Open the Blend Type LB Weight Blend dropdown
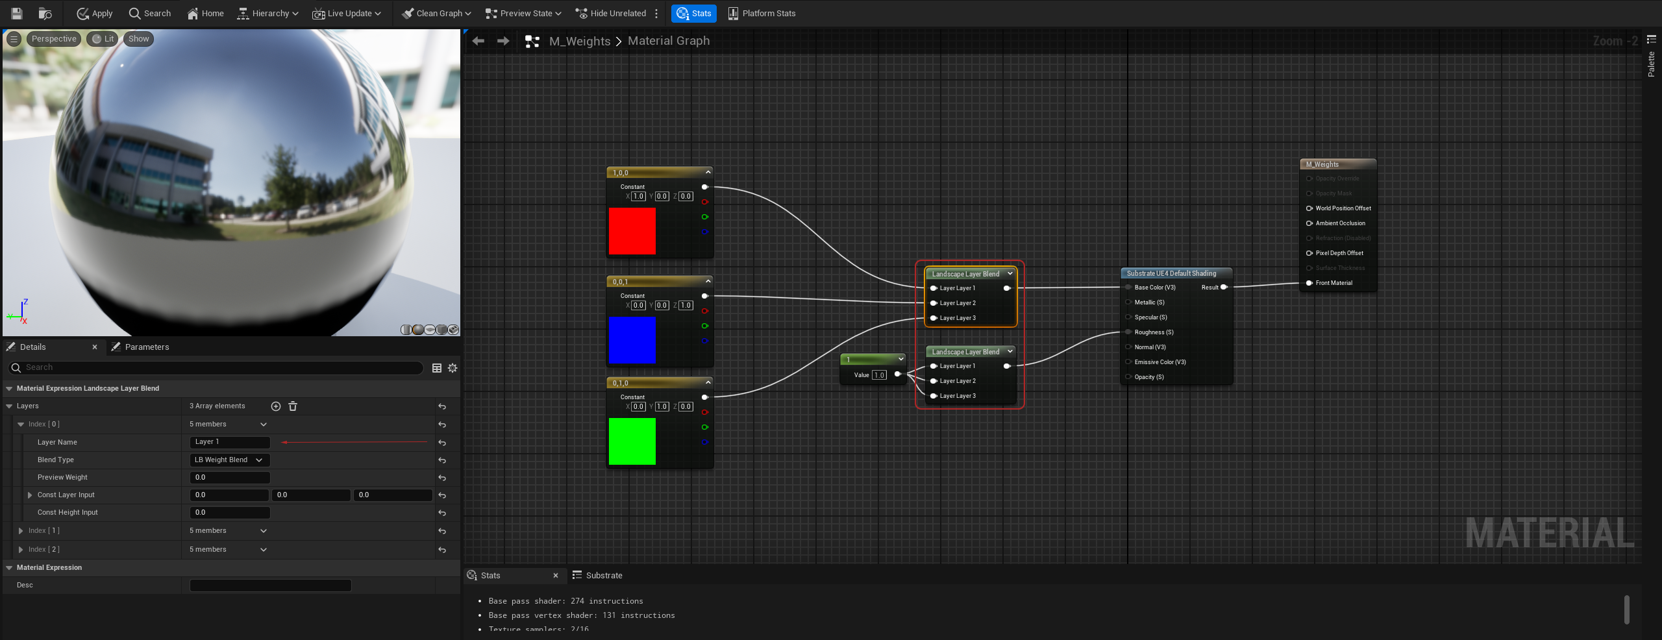 (229, 460)
